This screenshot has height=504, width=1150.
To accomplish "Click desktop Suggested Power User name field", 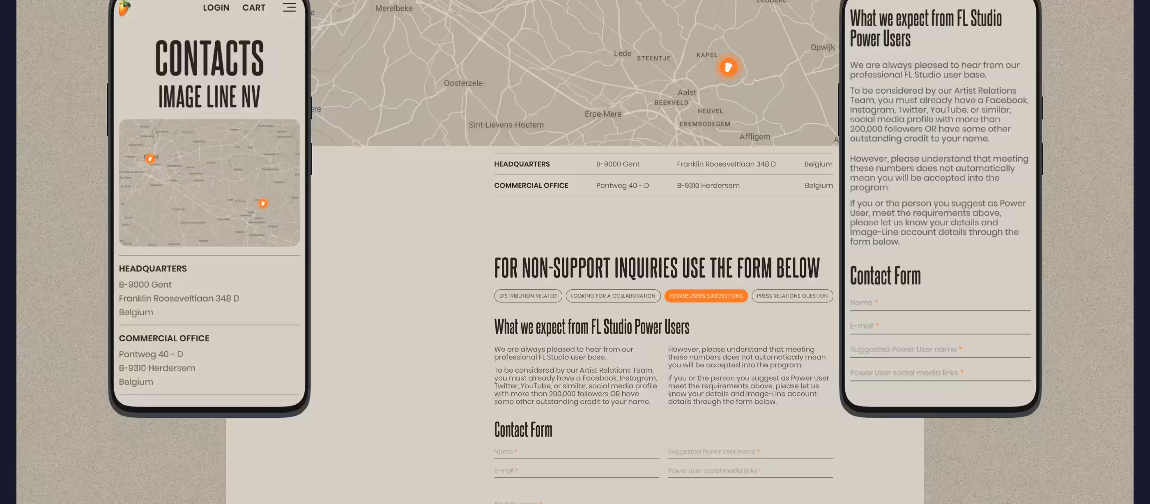I will pyautogui.click(x=750, y=452).
